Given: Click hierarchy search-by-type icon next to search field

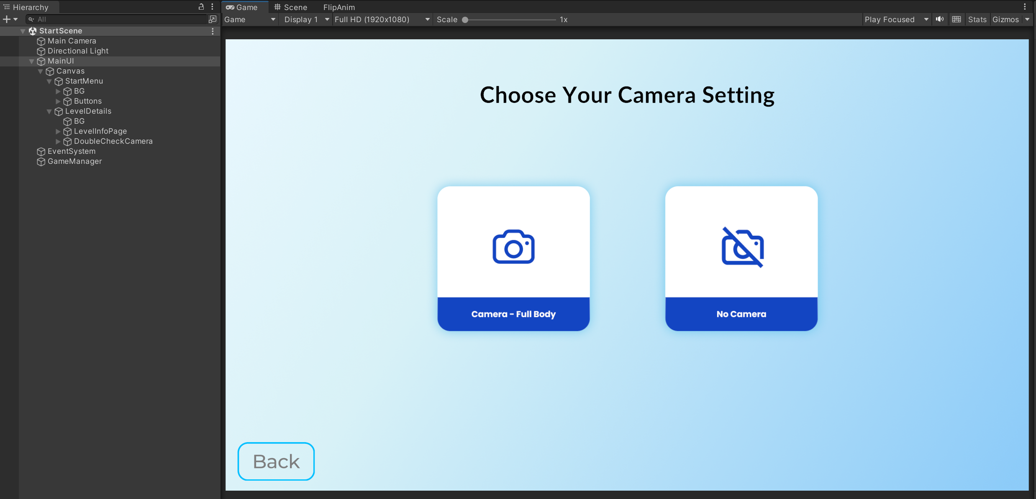Looking at the screenshot, I should pos(213,19).
